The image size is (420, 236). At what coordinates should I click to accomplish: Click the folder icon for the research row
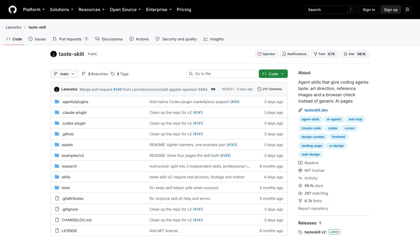coord(57,166)
